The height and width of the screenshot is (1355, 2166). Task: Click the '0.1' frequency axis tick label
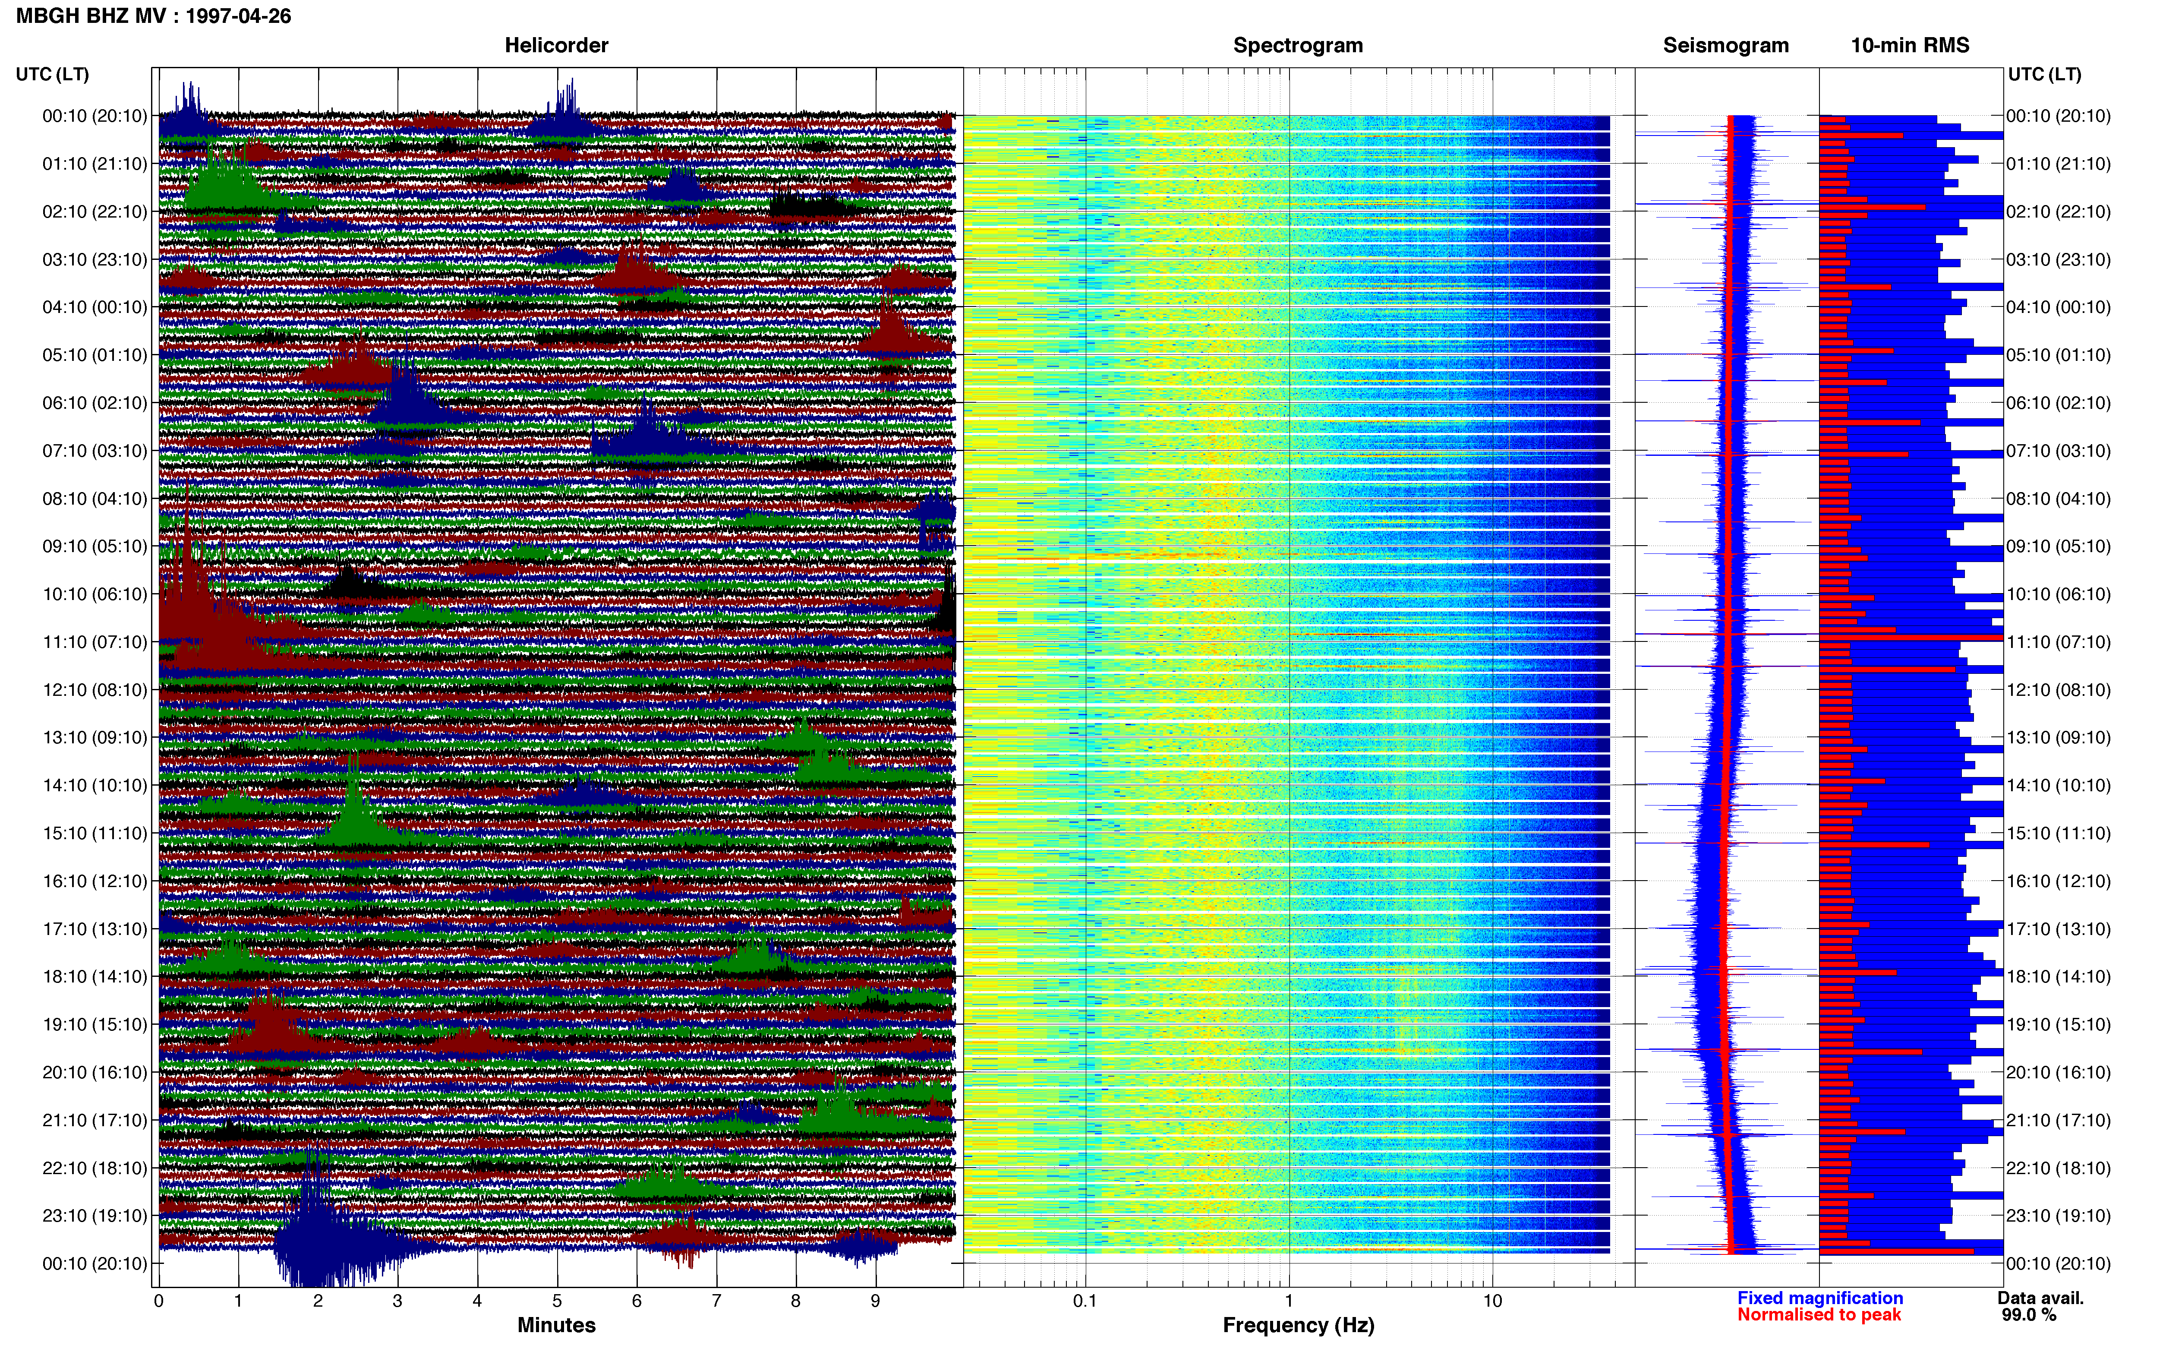(x=1085, y=1301)
